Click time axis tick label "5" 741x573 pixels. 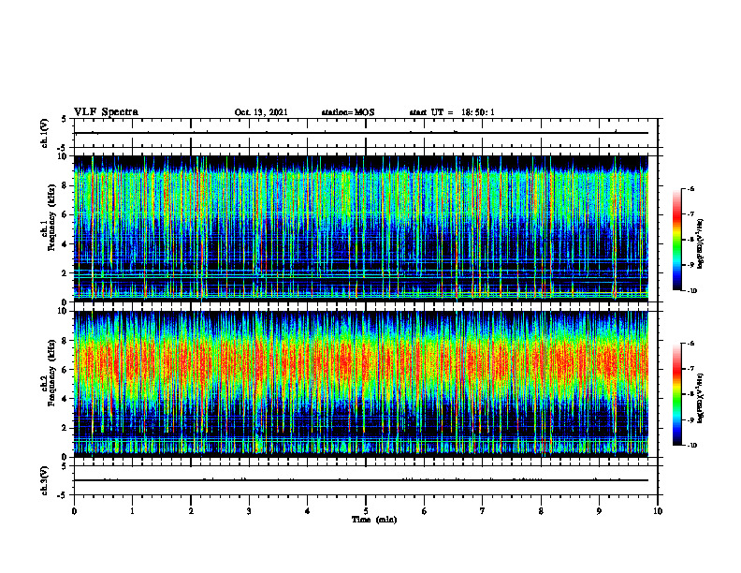(366, 511)
